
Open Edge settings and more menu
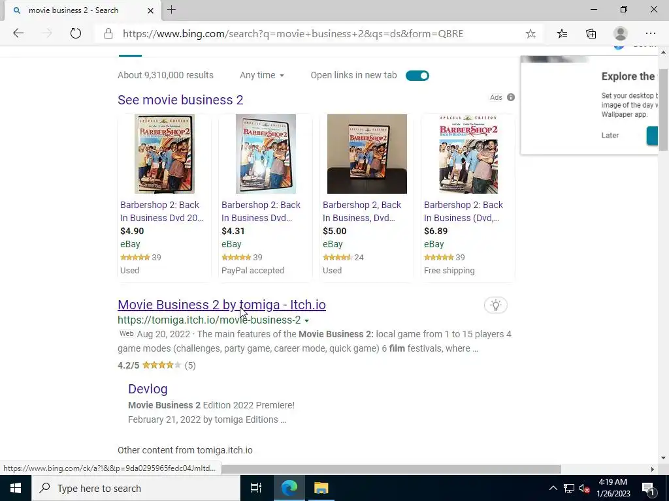click(650, 34)
